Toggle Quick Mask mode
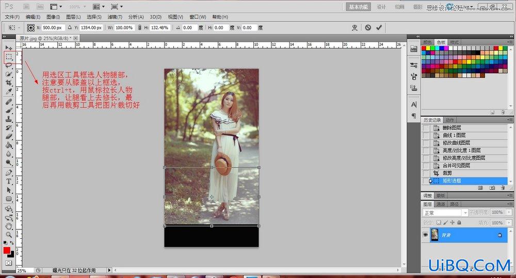 [9, 263]
